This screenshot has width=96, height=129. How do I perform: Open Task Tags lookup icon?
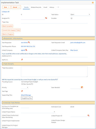pyautogui.click(x=22, y=91)
